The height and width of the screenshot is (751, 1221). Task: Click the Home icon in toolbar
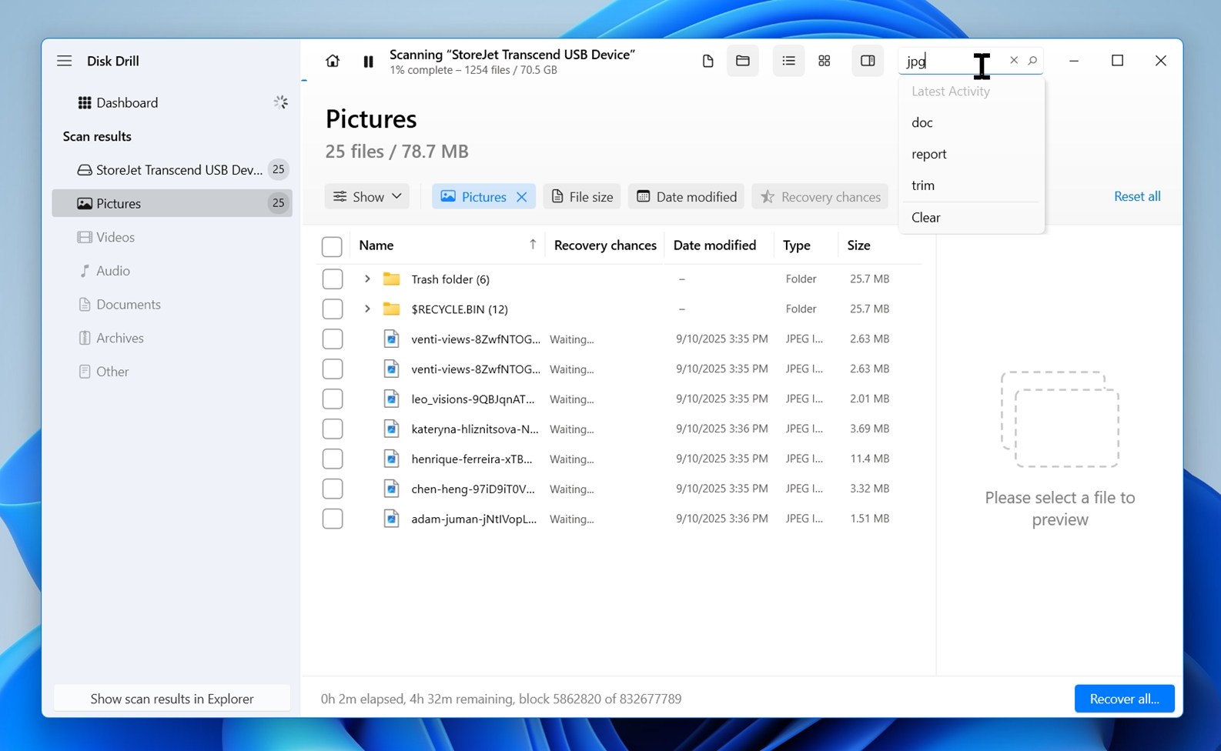pos(333,61)
